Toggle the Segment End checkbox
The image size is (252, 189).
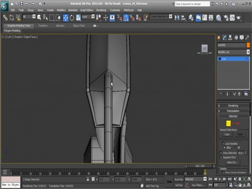point(221,157)
